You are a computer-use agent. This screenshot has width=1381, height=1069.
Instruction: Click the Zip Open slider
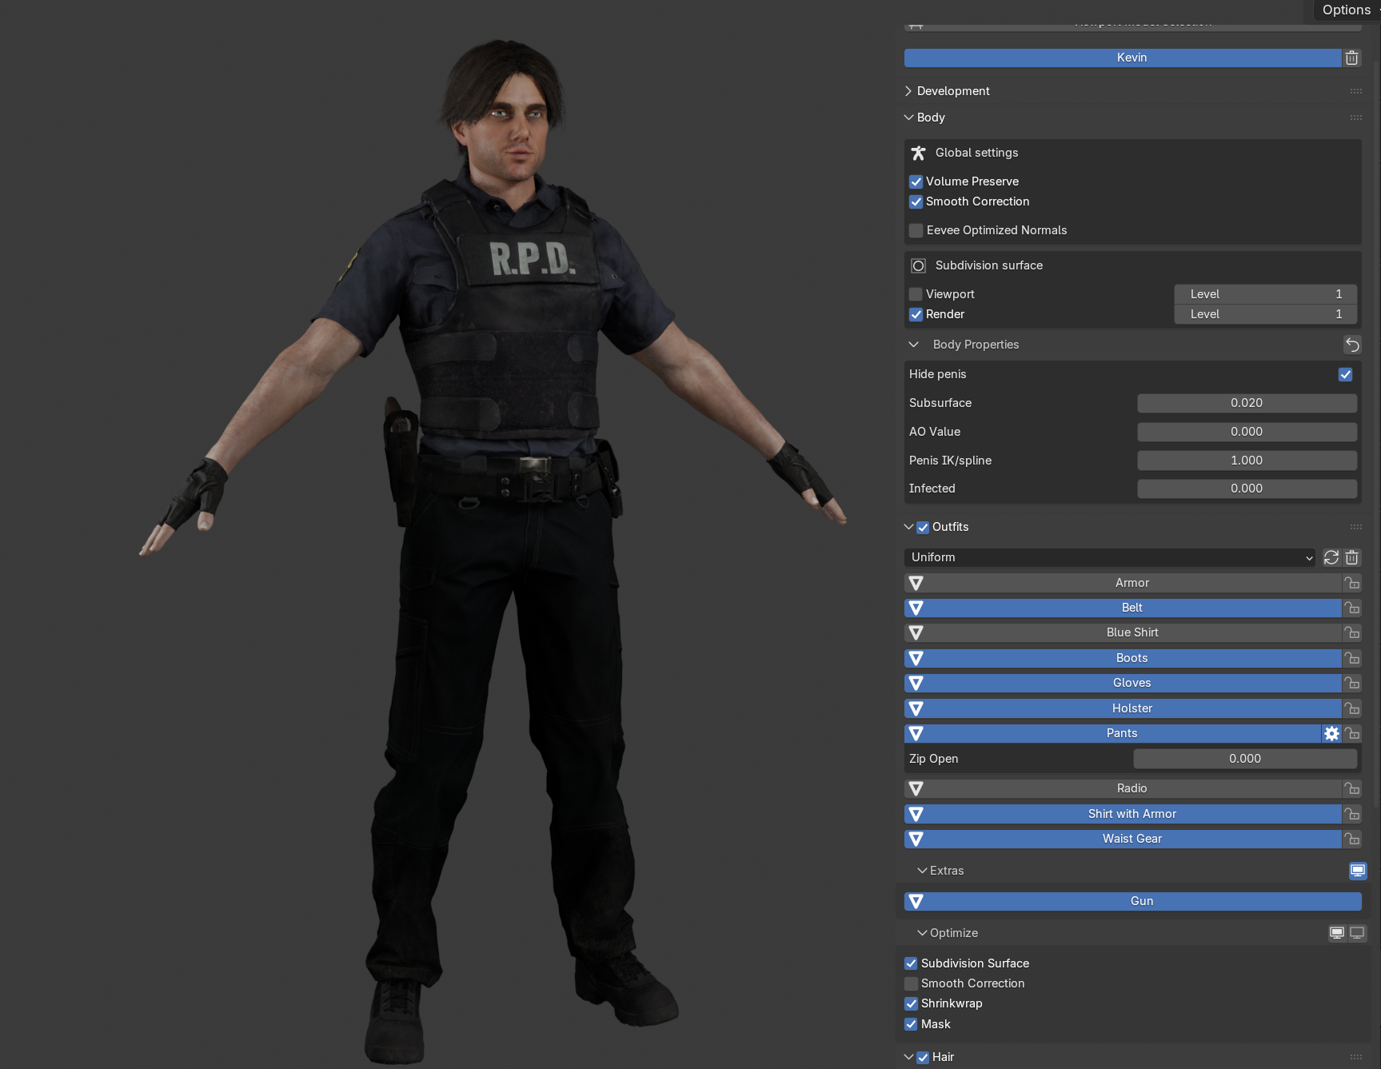pyautogui.click(x=1245, y=759)
